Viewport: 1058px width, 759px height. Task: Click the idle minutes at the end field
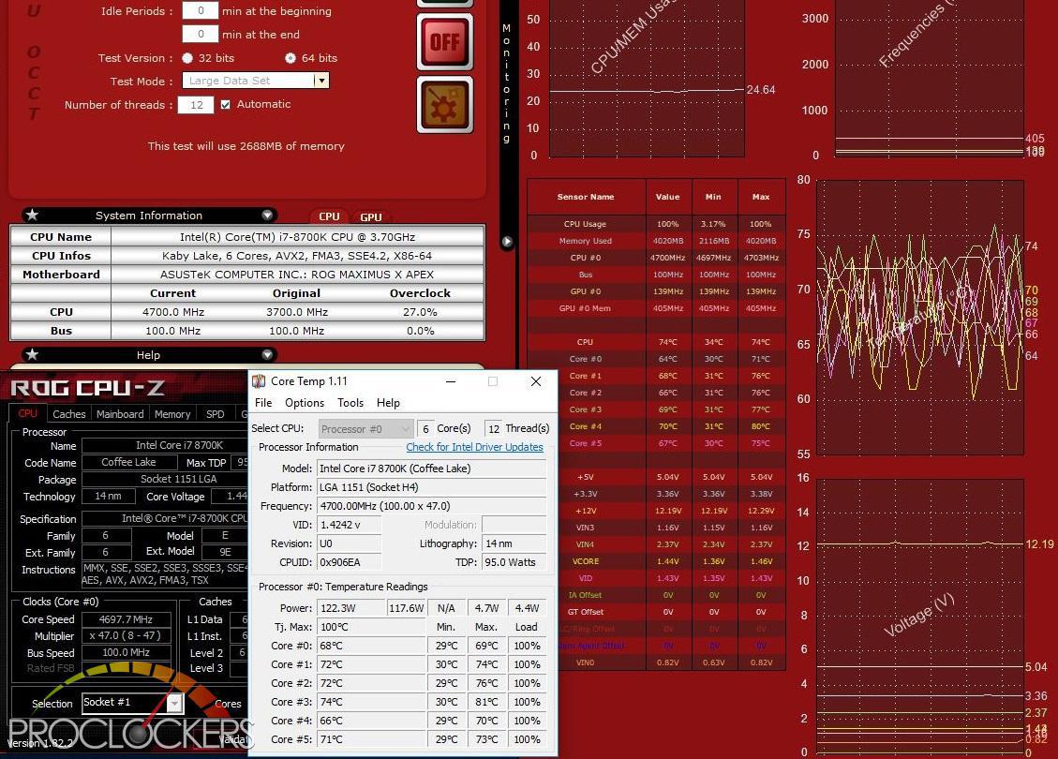(x=201, y=35)
